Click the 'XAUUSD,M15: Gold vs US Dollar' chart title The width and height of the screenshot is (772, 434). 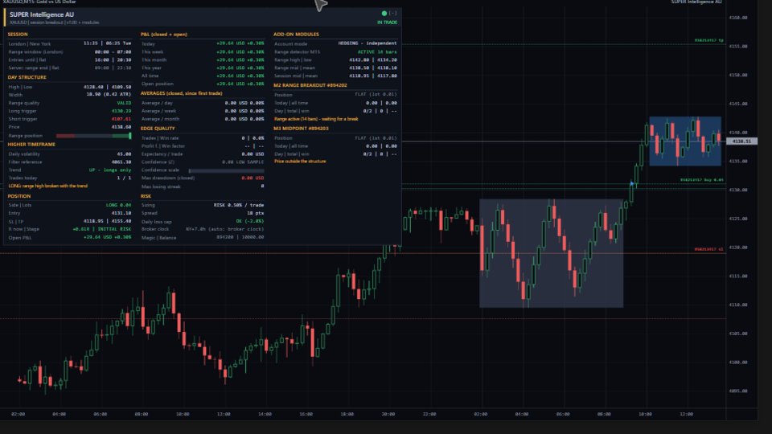click(x=39, y=2)
